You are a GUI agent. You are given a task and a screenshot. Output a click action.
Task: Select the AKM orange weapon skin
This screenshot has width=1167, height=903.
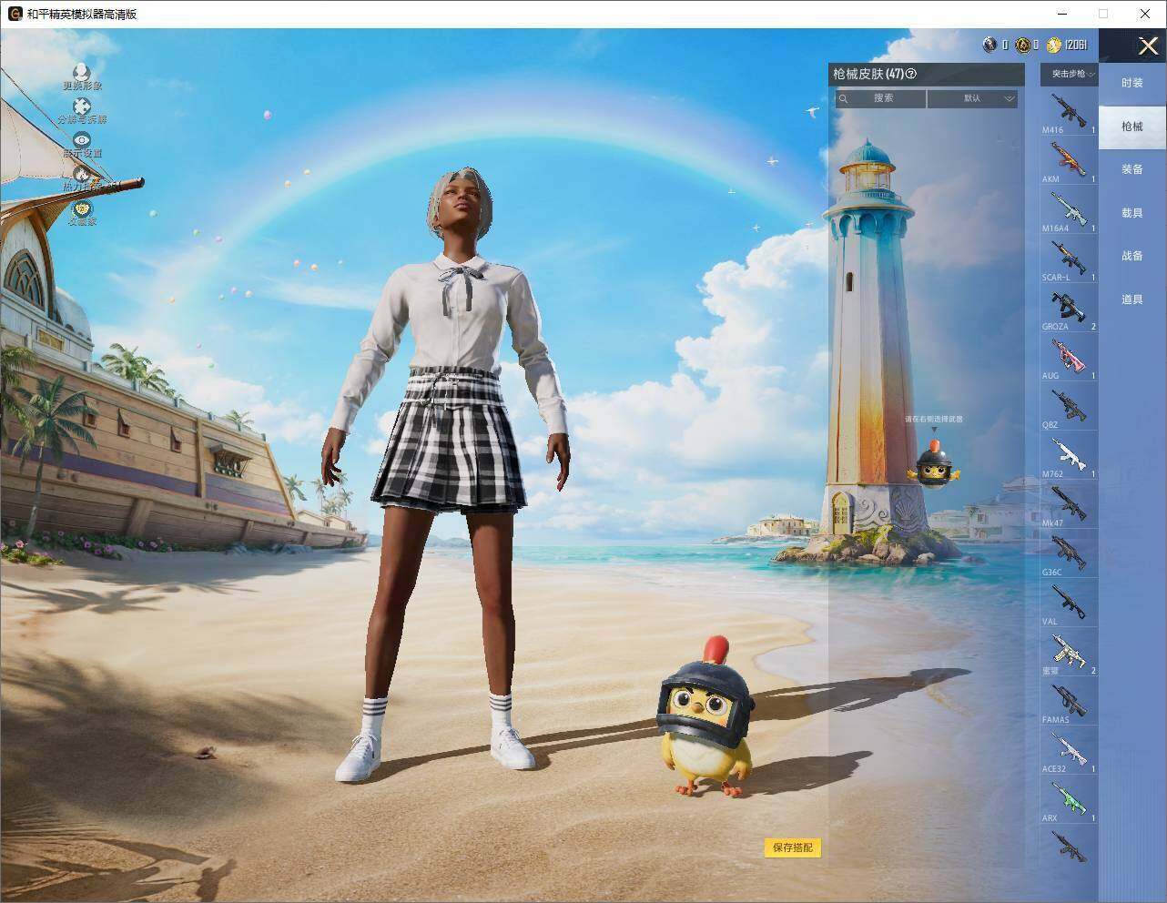point(1069,161)
